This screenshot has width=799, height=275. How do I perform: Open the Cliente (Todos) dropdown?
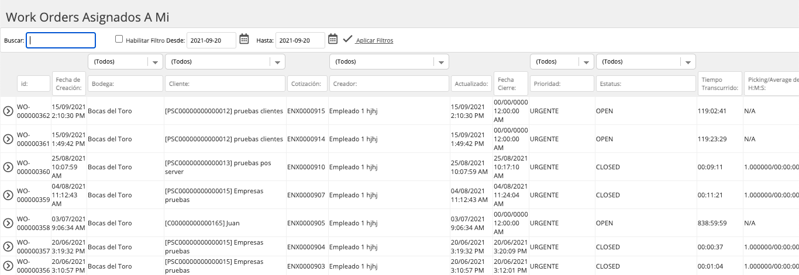(225, 61)
